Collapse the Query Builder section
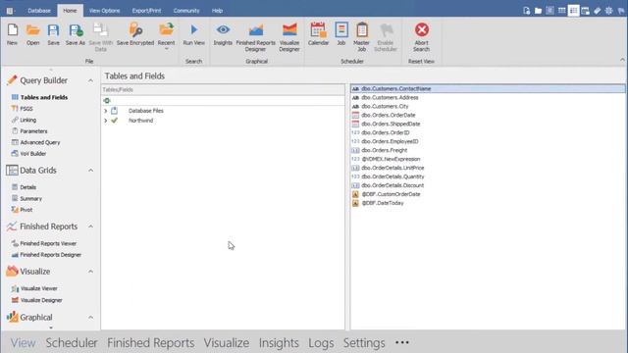 [91, 80]
